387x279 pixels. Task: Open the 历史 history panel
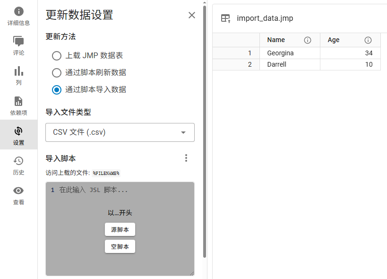pyautogui.click(x=18, y=166)
